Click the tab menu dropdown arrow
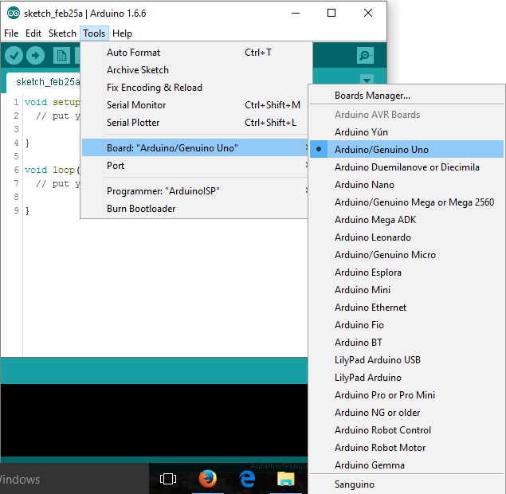Image resolution: width=506 pixels, height=494 pixels. [367, 80]
